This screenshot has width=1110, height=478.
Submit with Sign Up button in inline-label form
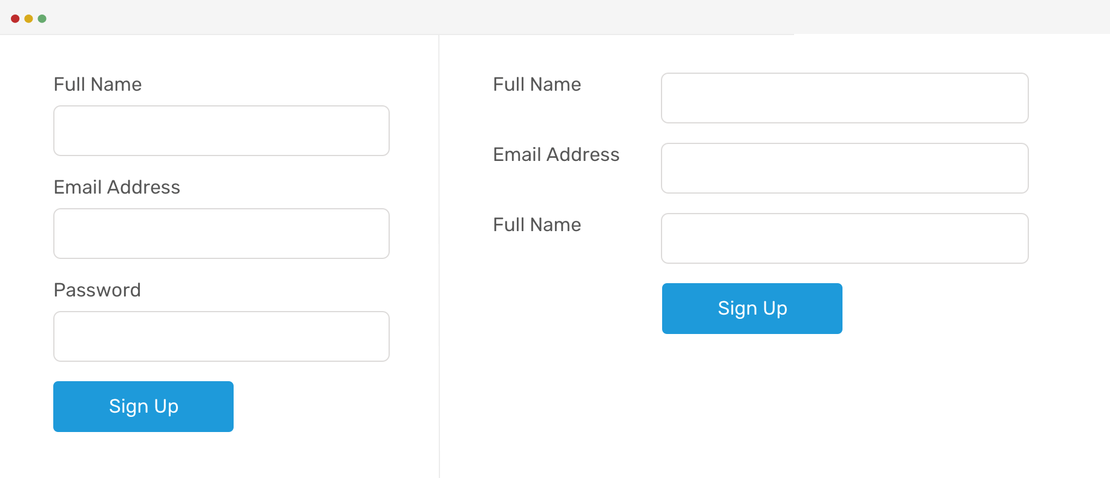[x=752, y=309]
